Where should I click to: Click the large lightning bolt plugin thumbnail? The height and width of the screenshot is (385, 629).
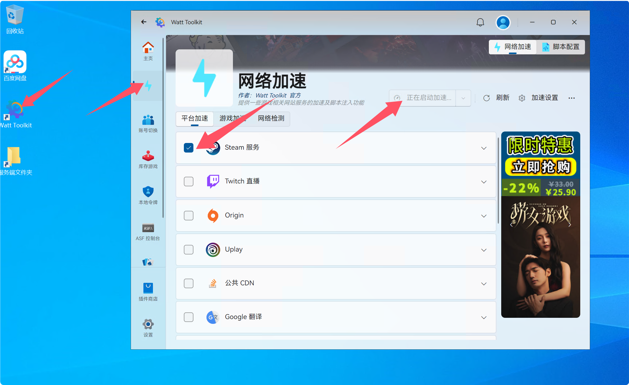pos(204,78)
